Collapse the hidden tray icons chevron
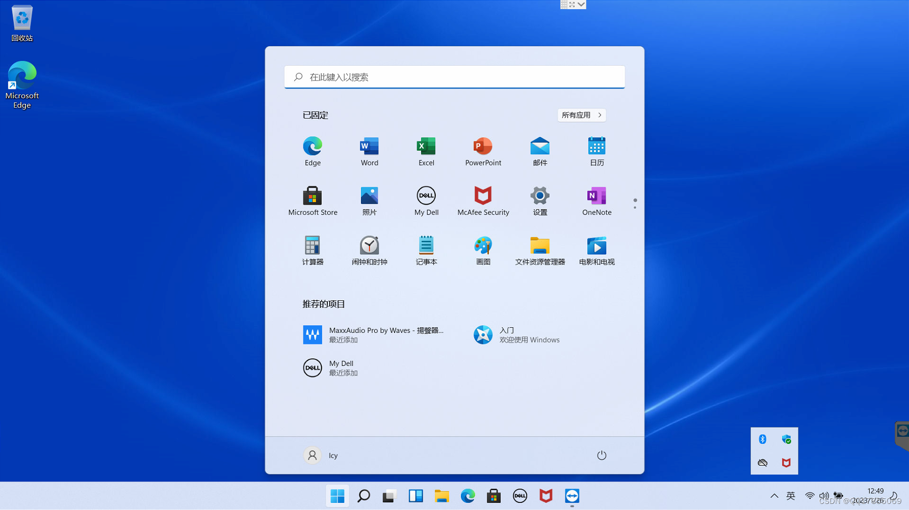This screenshot has height=510, width=909. pyautogui.click(x=774, y=496)
